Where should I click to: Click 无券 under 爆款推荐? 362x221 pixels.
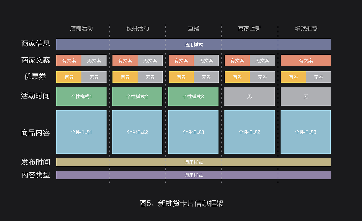[x=318, y=77]
